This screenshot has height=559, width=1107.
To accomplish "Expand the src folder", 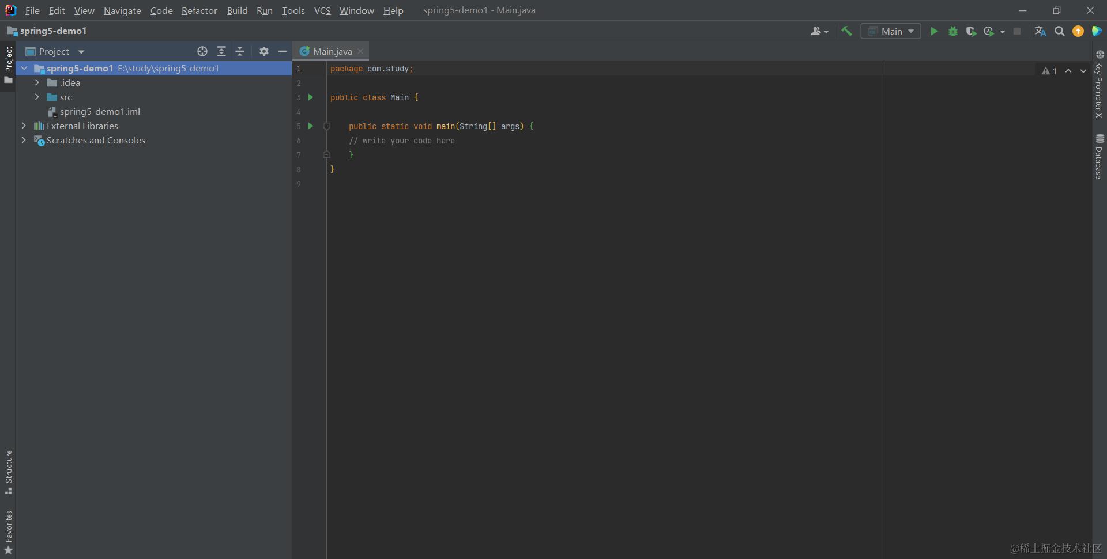I will 37,97.
